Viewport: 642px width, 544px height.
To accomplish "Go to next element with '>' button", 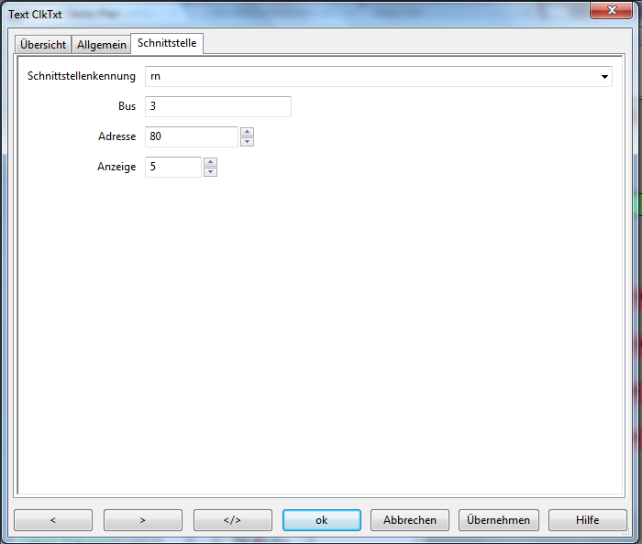I will [142, 520].
